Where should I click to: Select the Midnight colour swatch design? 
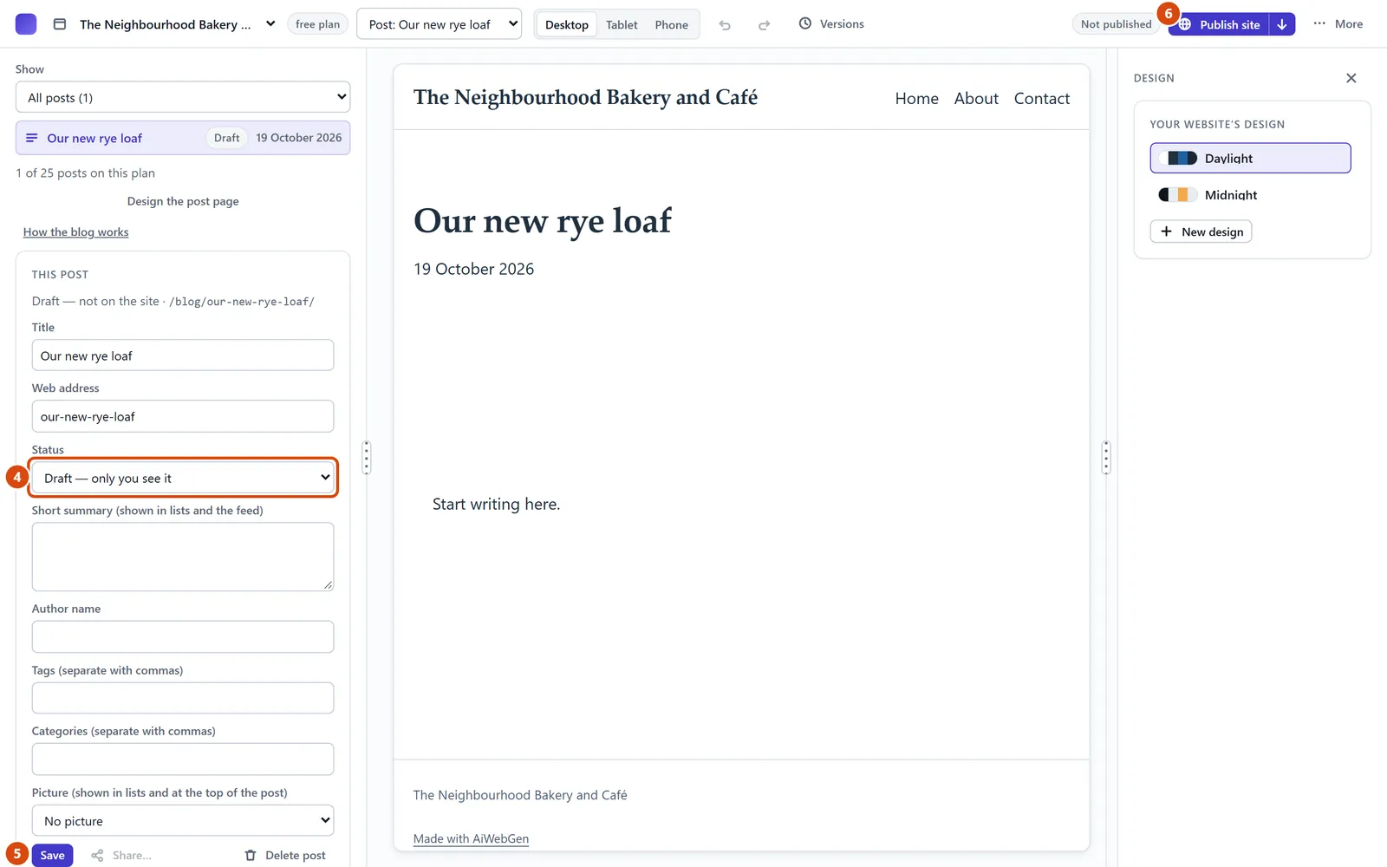click(x=1250, y=194)
